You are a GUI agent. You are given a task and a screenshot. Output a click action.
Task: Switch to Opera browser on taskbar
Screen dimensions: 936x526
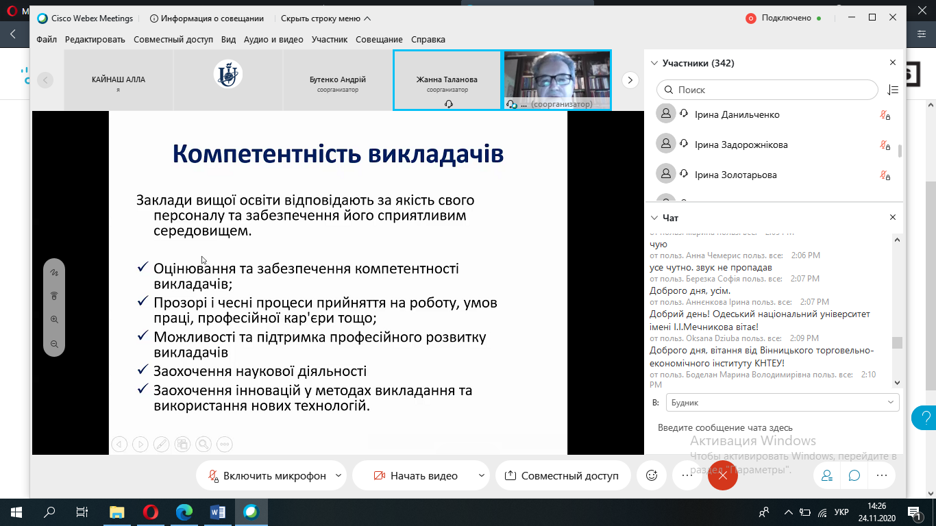[x=150, y=512]
